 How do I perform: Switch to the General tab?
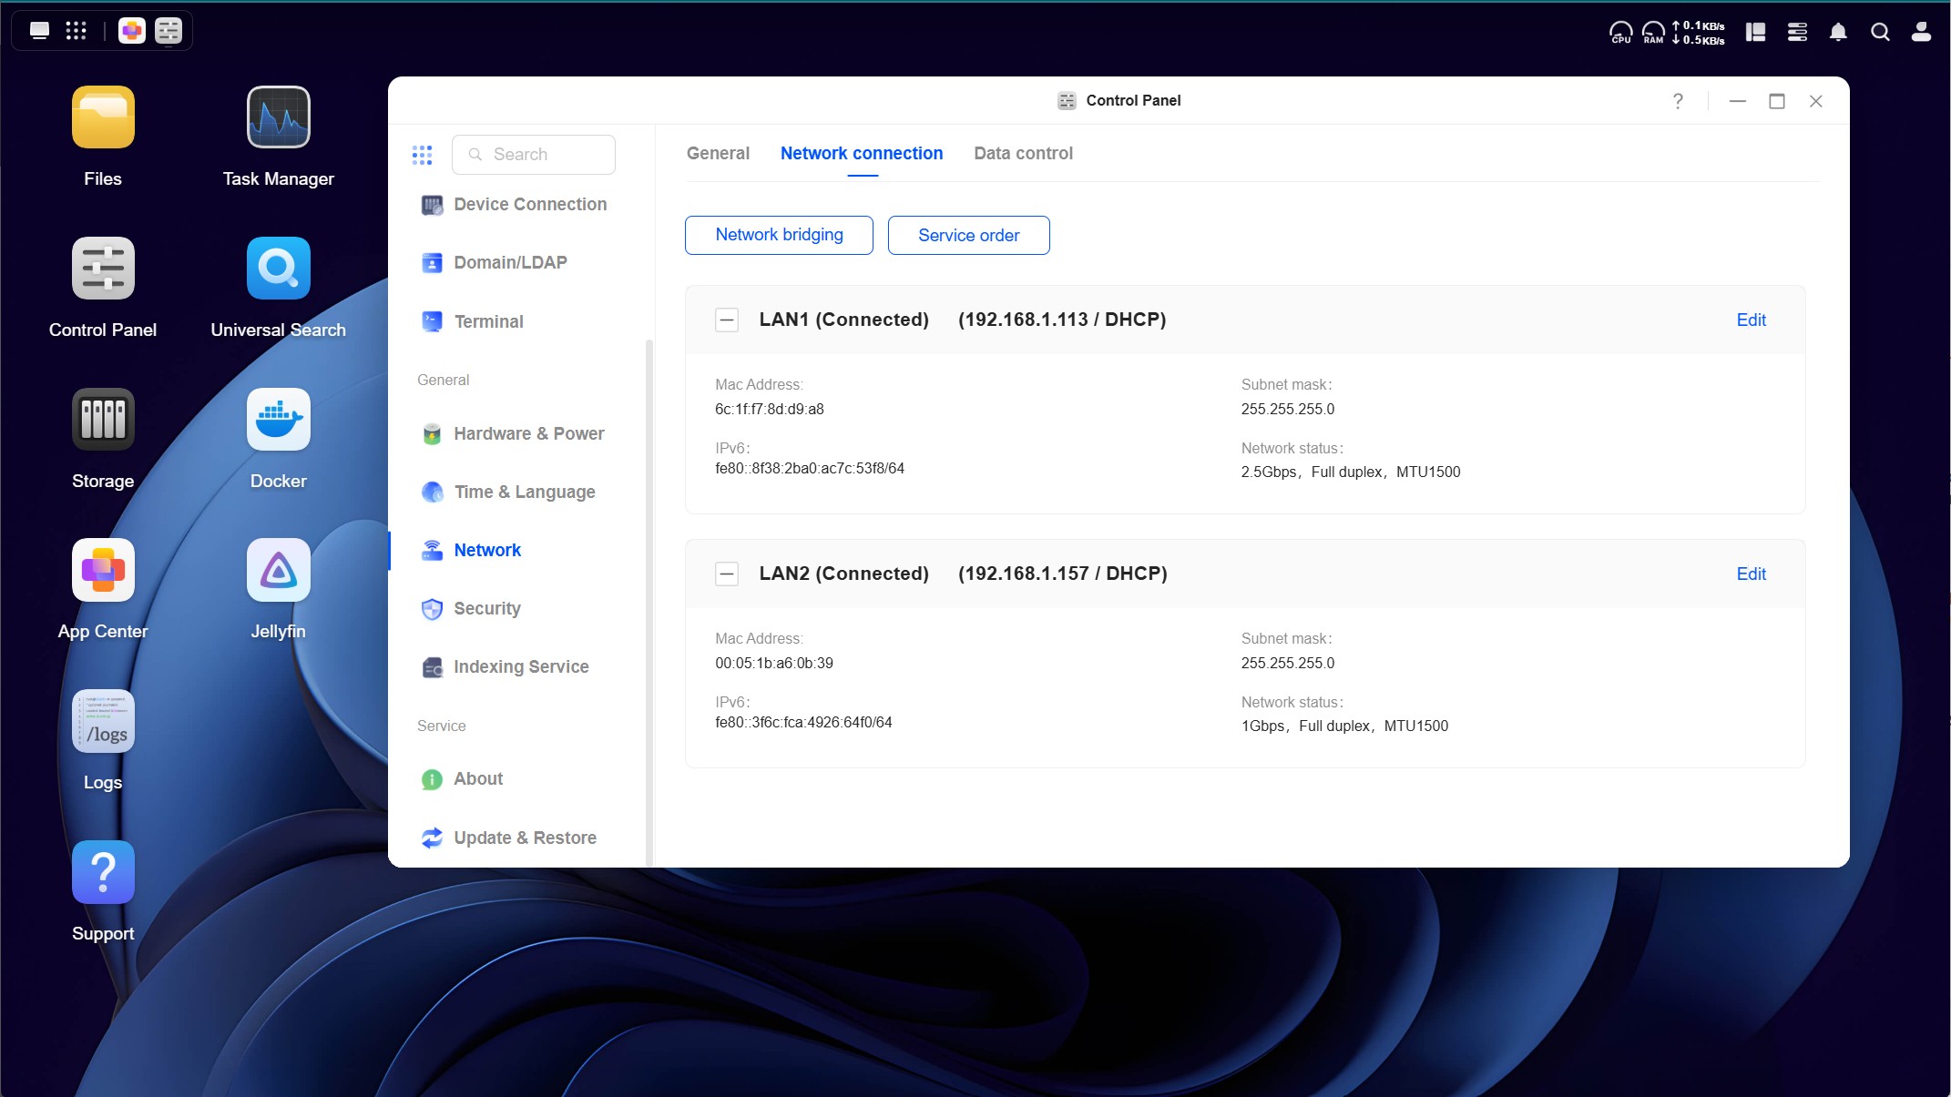[x=718, y=153]
